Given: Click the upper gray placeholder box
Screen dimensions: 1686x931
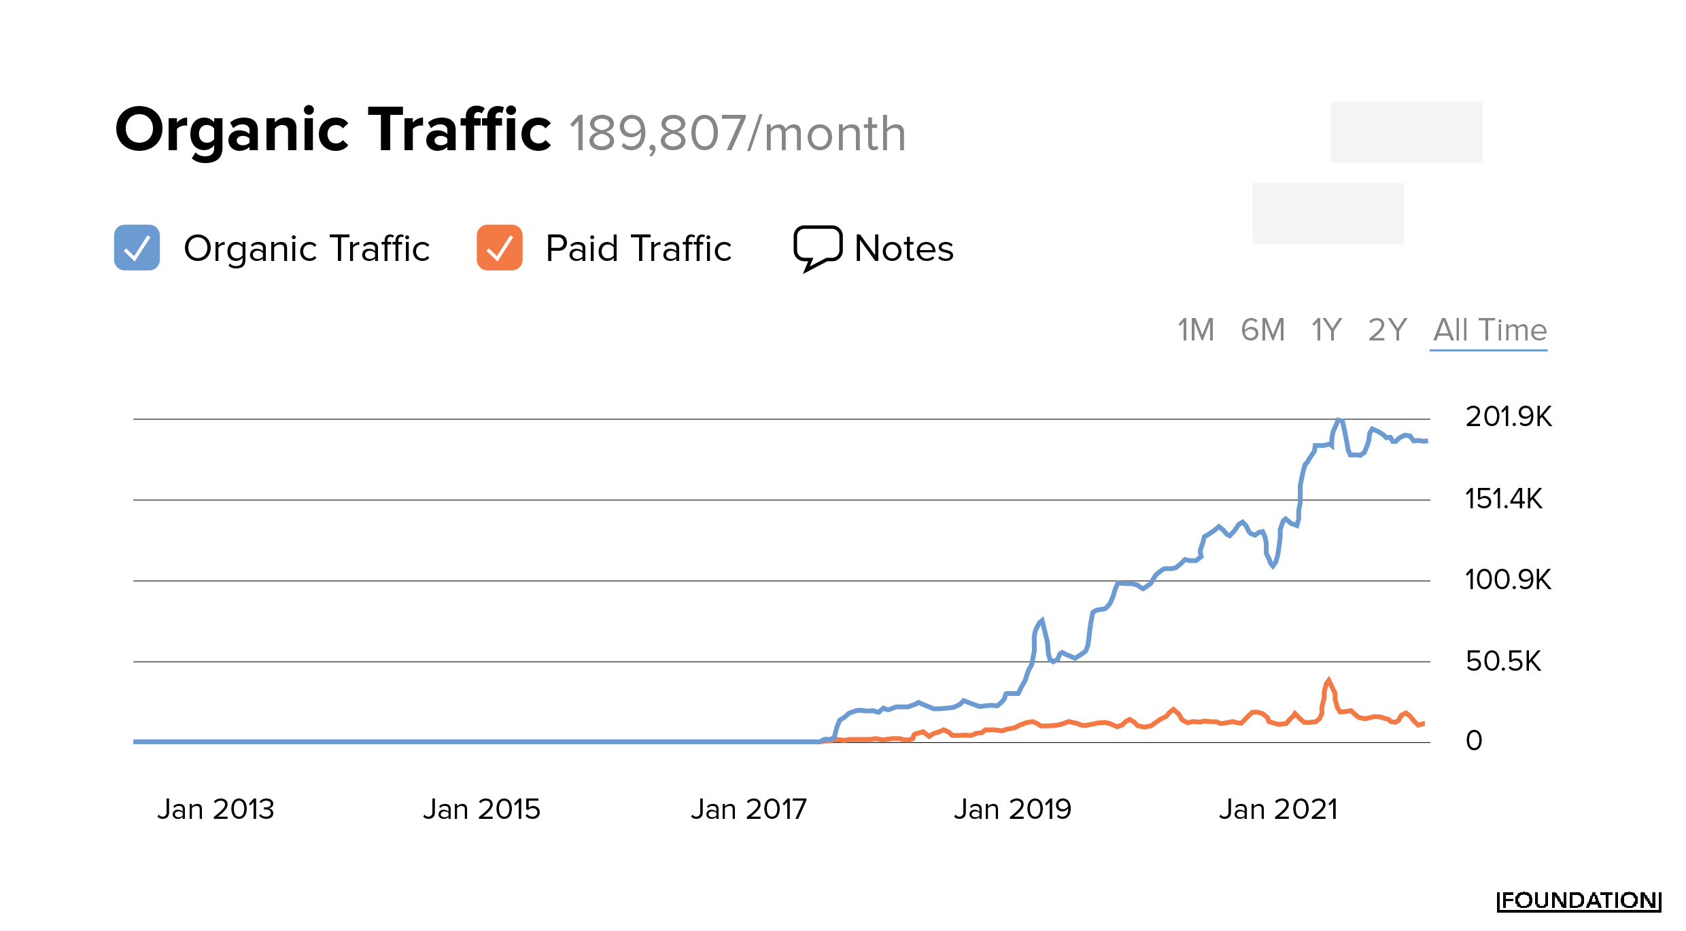Looking at the screenshot, I should pos(1406,133).
